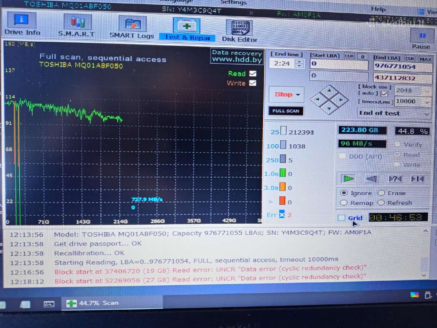437x328 pixels.
Task: Open the Help menu
Action: coord(378,9)
